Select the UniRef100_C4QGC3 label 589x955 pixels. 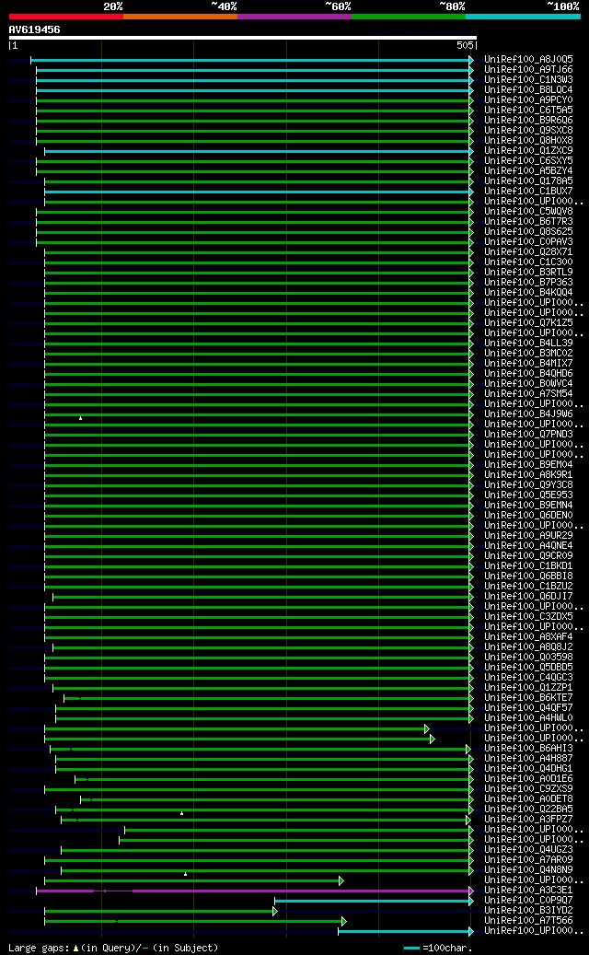pos(528,677)
